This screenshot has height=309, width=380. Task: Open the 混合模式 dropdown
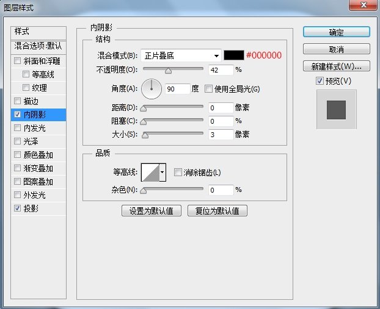181,55
